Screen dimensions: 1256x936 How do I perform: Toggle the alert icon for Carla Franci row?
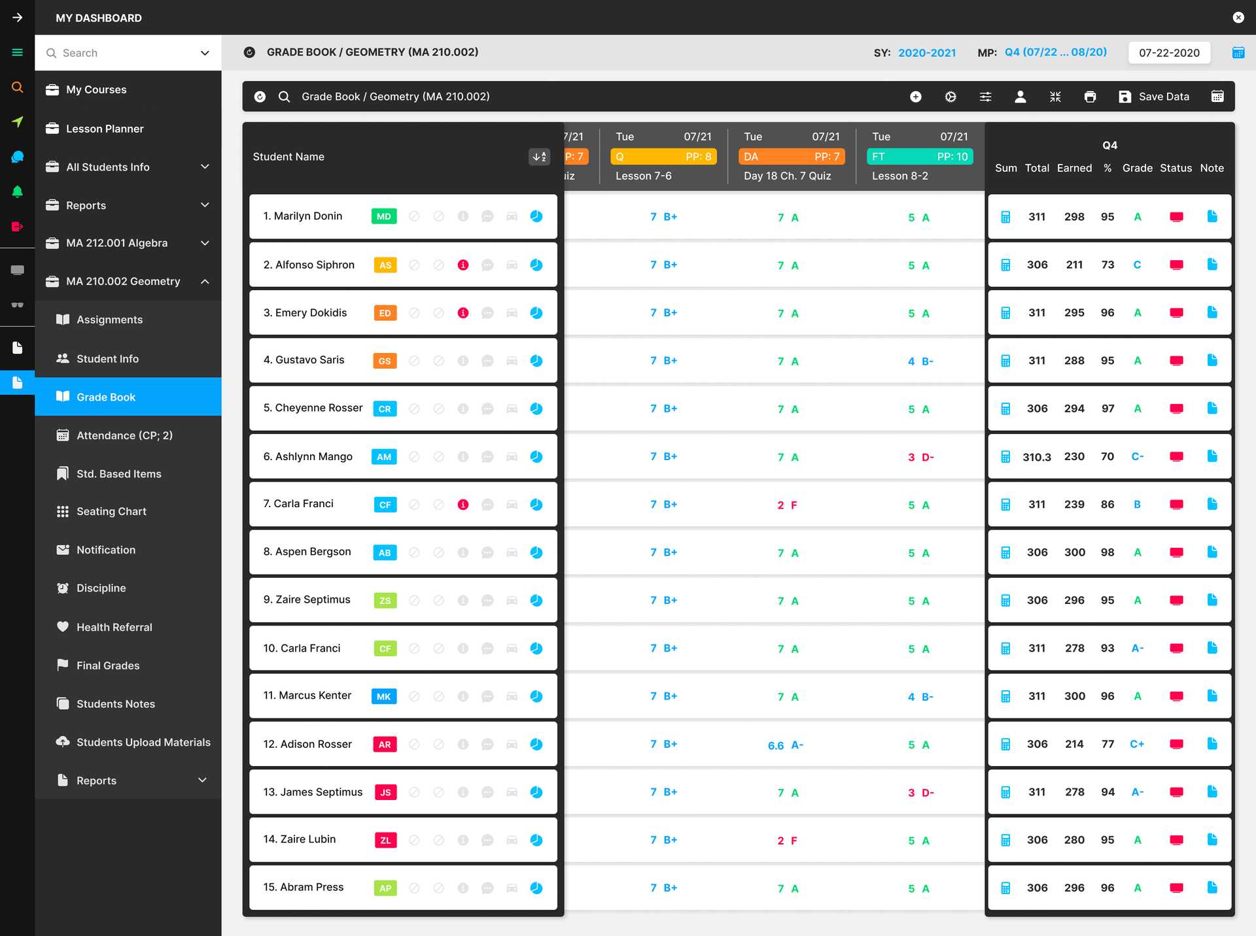(463, 503)
